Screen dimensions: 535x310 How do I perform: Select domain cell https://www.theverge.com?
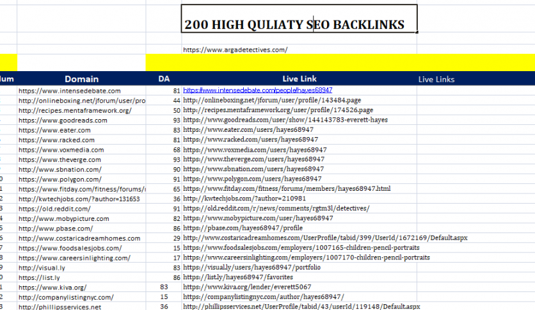[60, 159]
